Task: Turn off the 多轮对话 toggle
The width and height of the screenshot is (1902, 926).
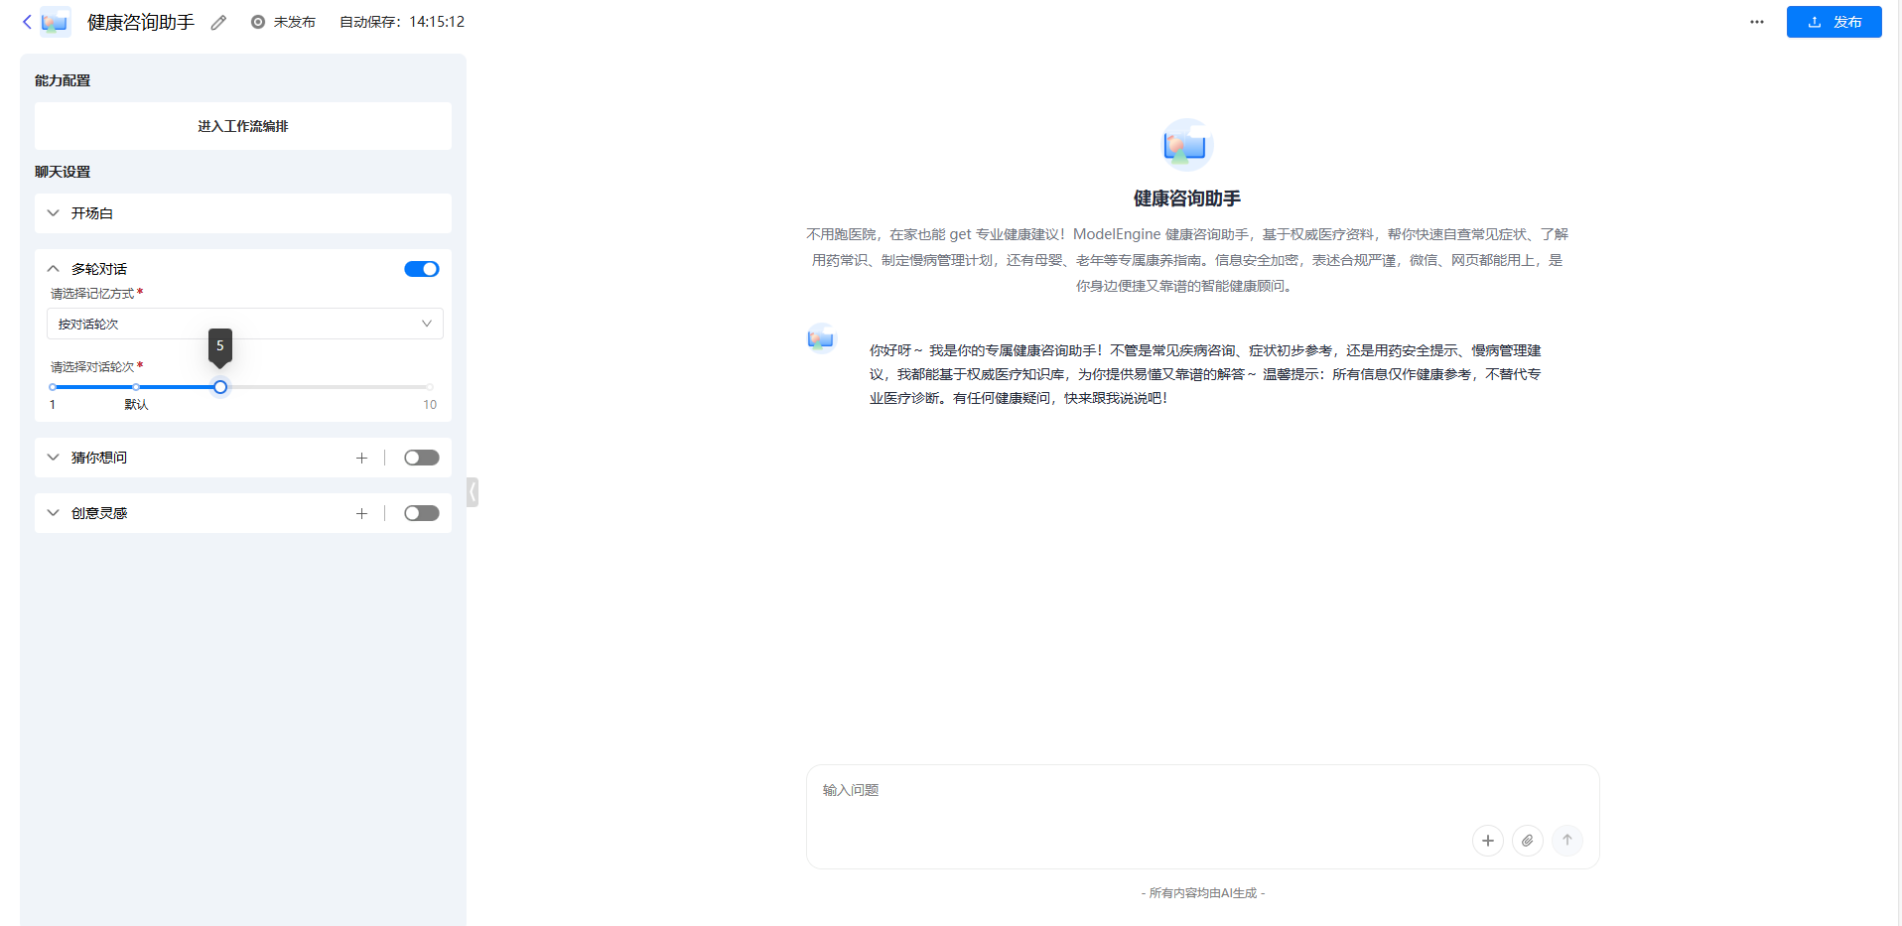Action: coord(421,268)
